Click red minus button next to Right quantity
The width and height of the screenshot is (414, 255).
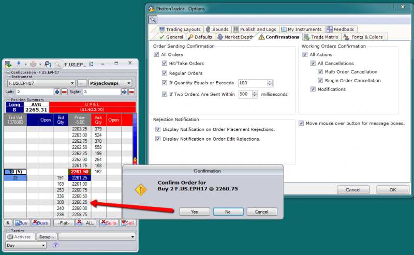pos(131,92)
